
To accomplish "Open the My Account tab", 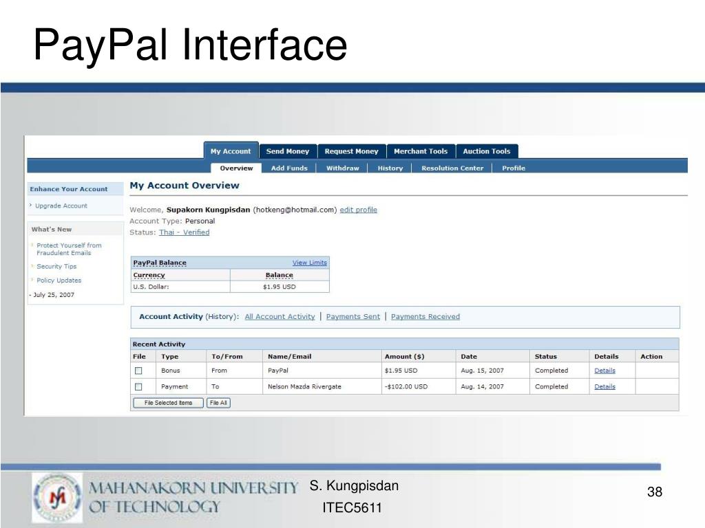I will 231,151.
